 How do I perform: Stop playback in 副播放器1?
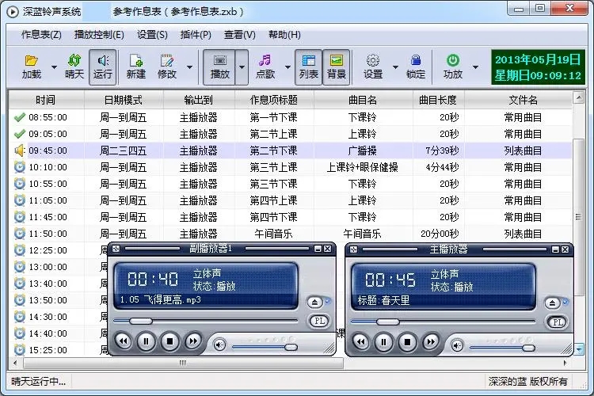pos(169,342)
